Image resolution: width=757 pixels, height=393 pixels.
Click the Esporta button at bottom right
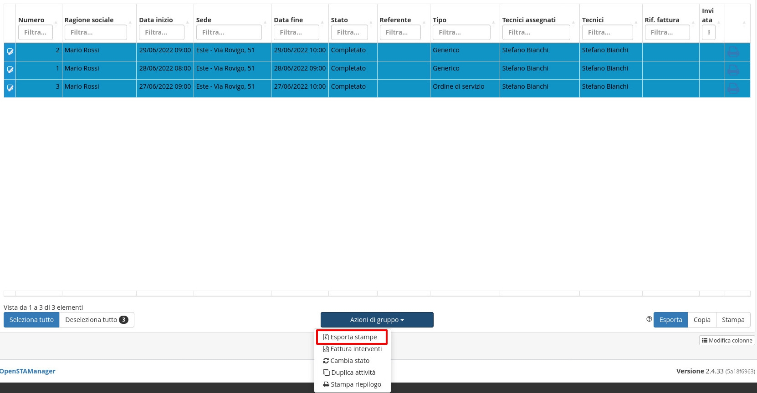pos(670,320)
